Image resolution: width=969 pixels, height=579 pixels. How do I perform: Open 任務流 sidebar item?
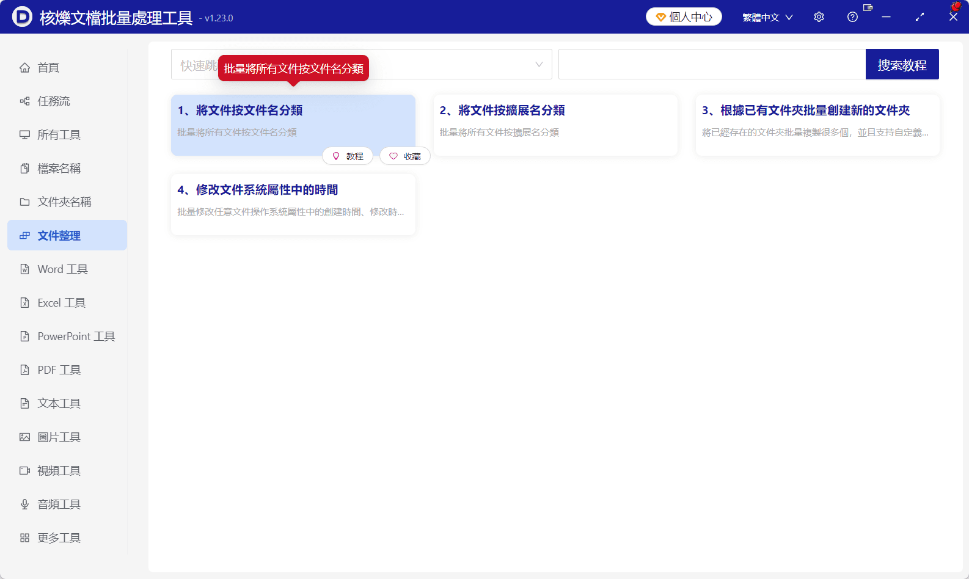67,101
